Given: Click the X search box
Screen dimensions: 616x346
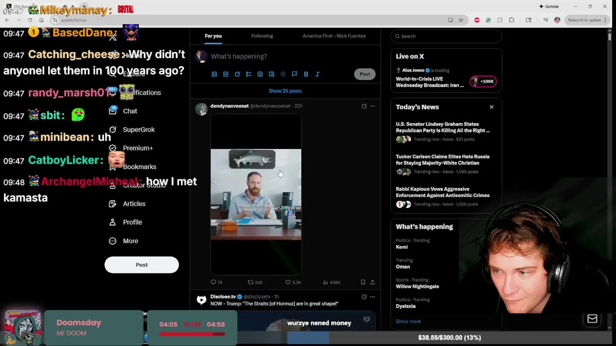Looking at the screenshot, I should click(x=446, y=36).
